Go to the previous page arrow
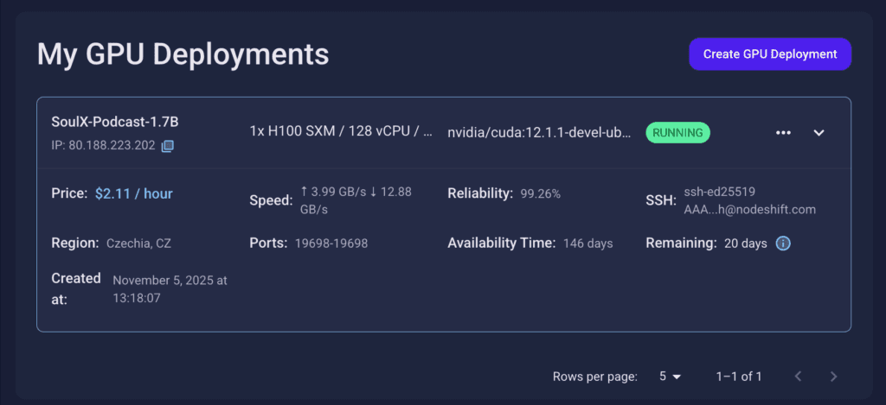The height and width of the screenshot is (405, 886). [x=798, y=377]
